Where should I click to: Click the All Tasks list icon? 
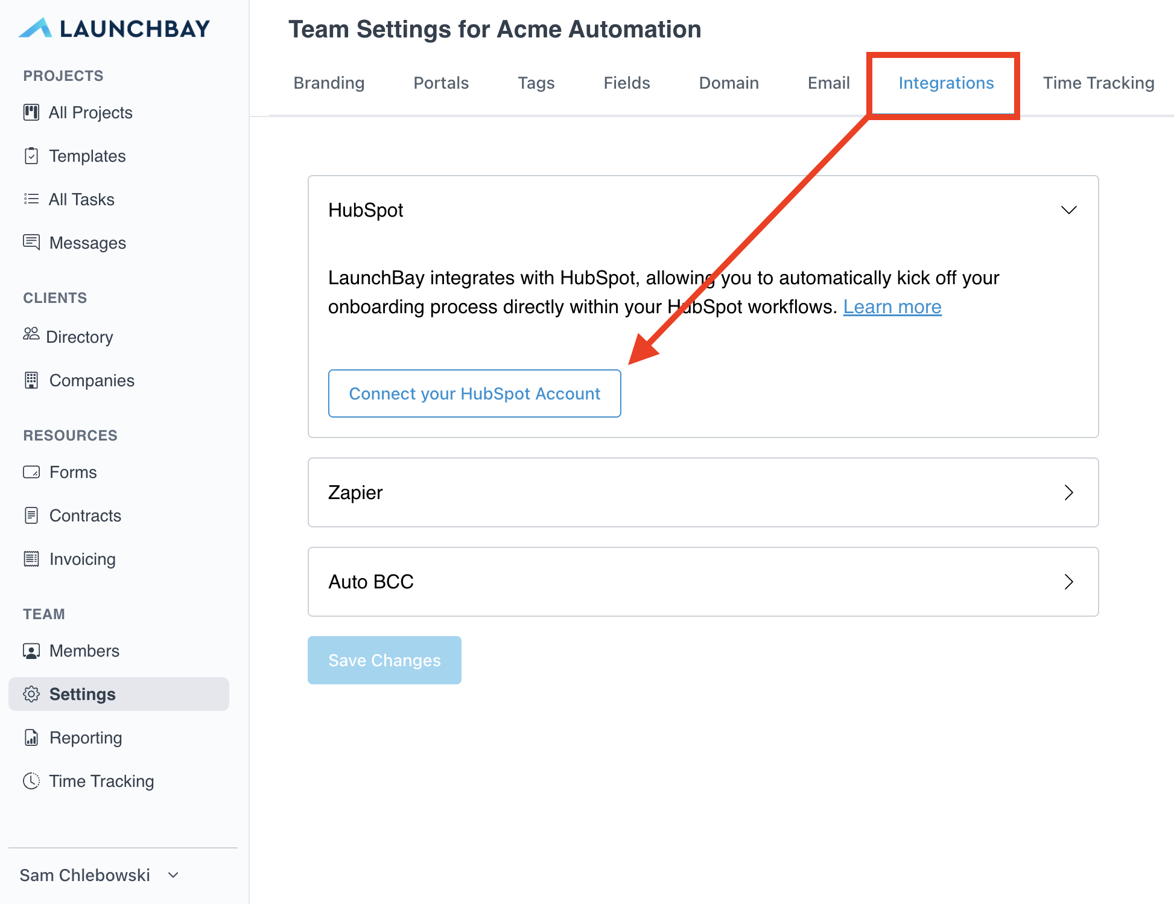[31, 199]
